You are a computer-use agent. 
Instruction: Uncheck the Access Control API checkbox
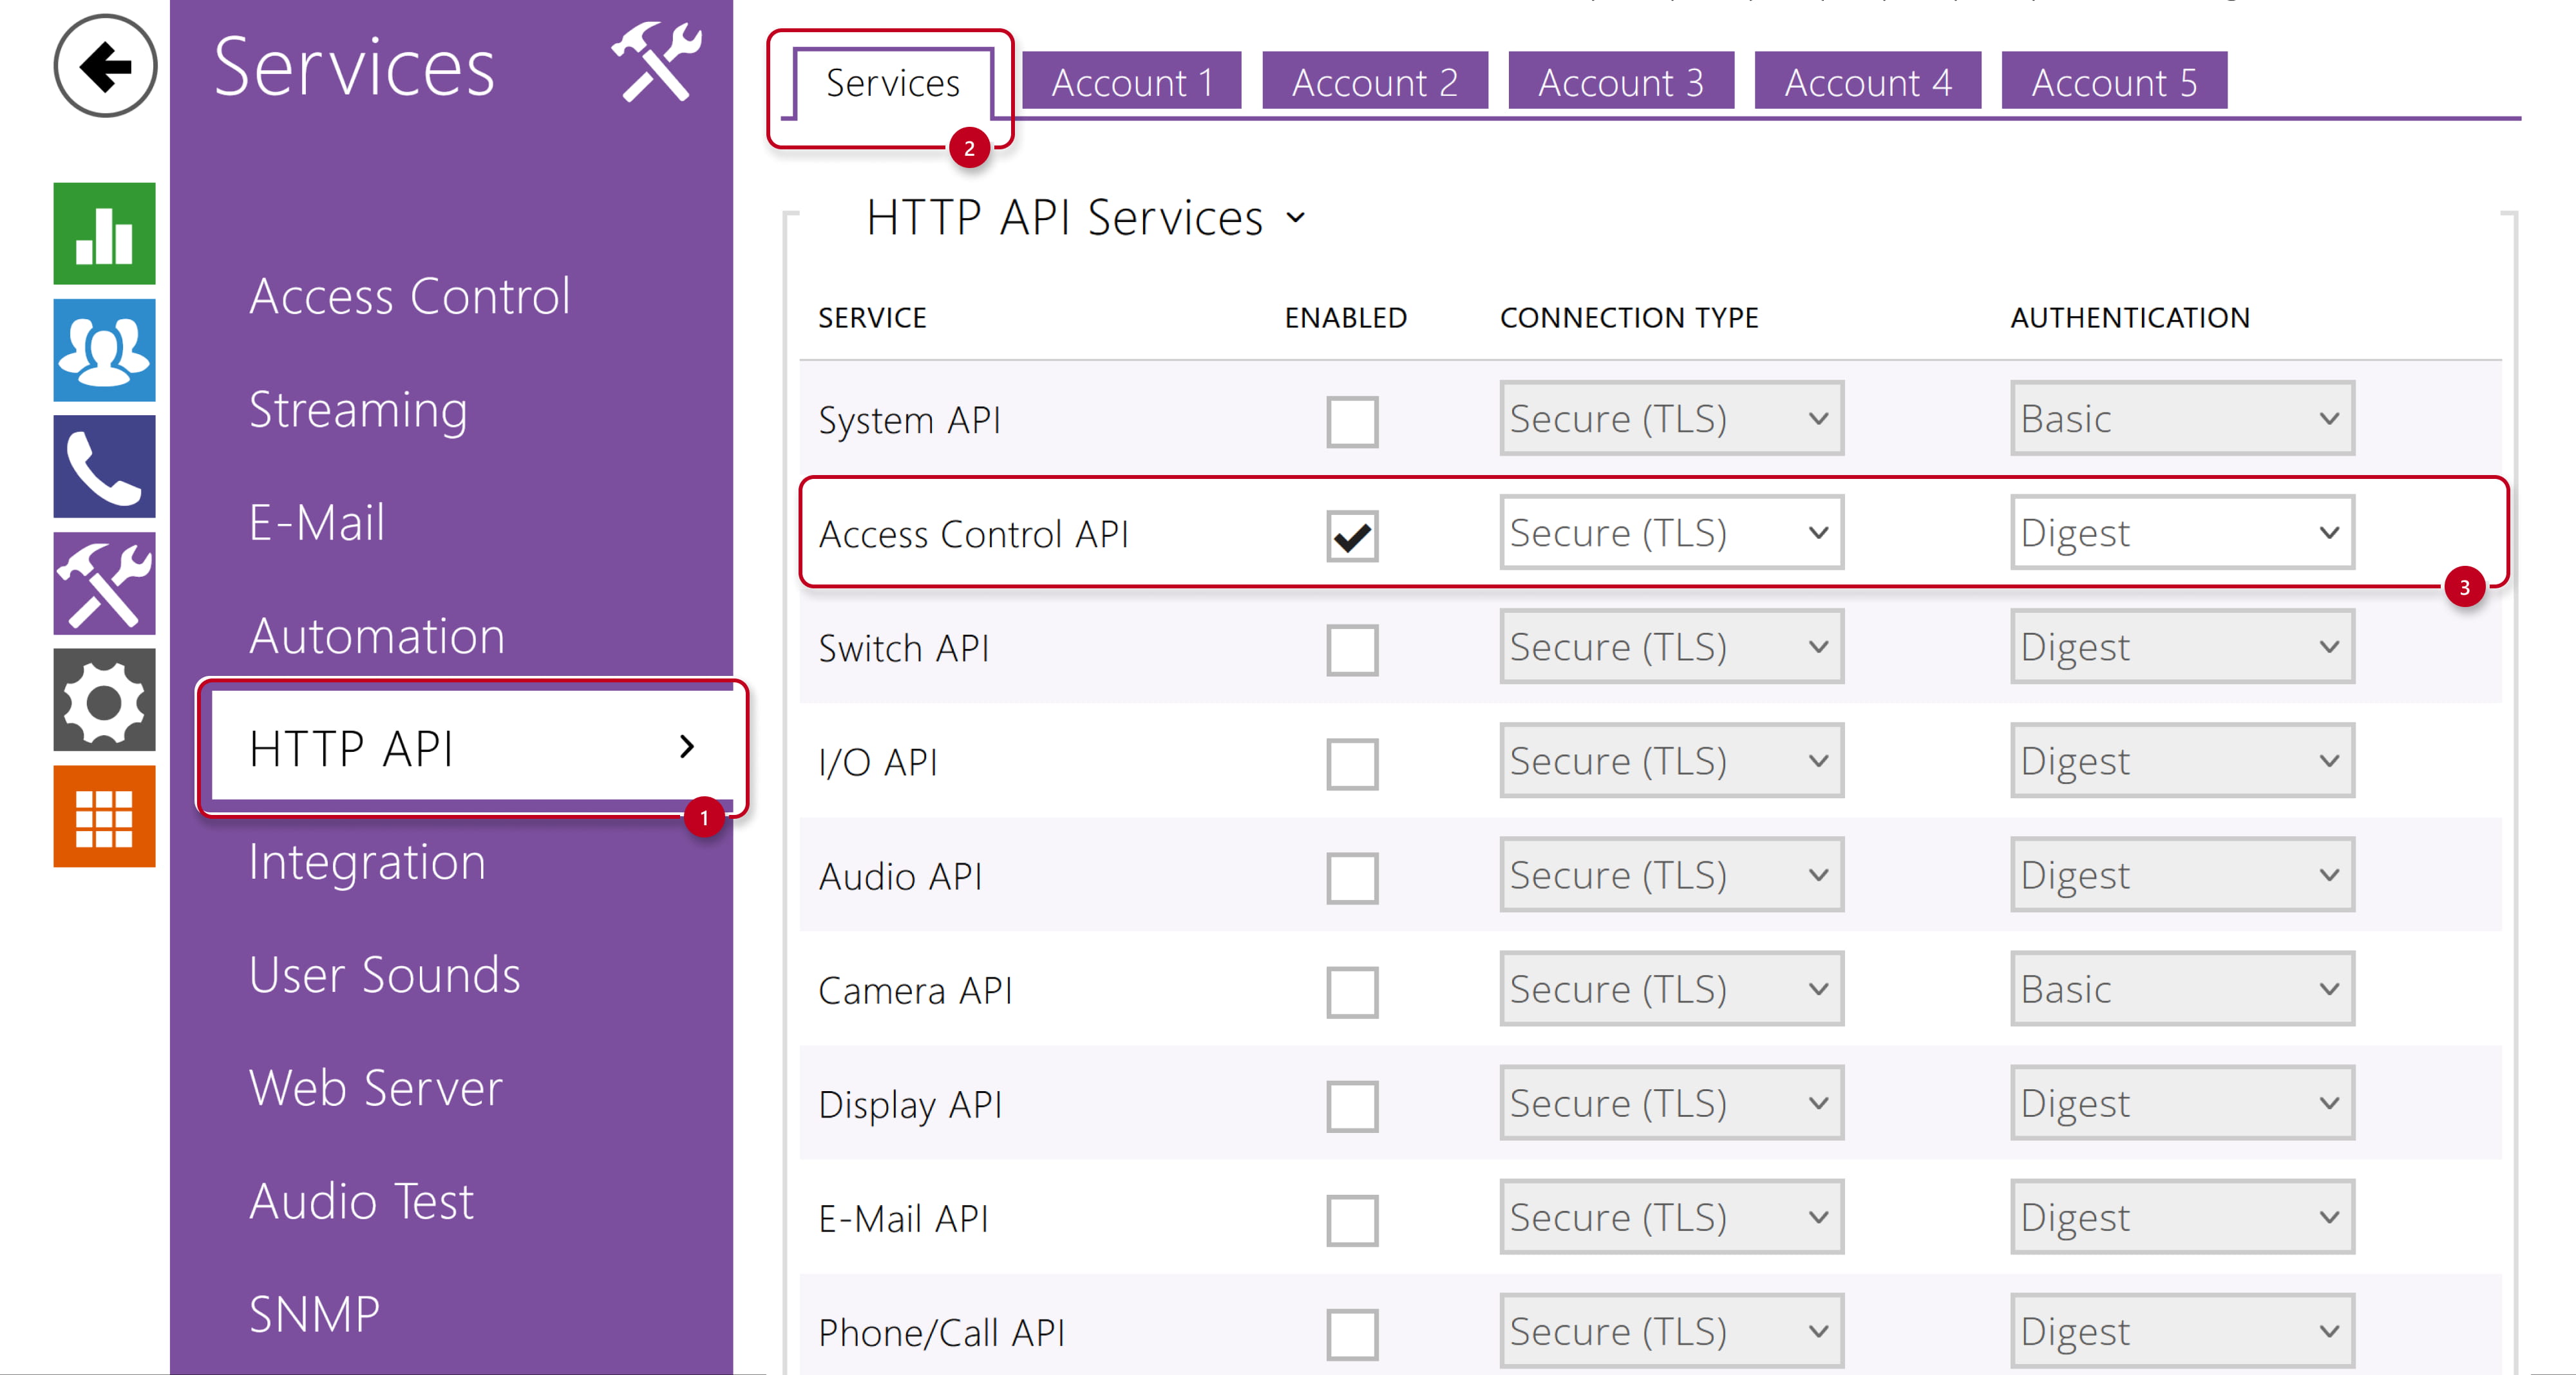pos(1352,536)
